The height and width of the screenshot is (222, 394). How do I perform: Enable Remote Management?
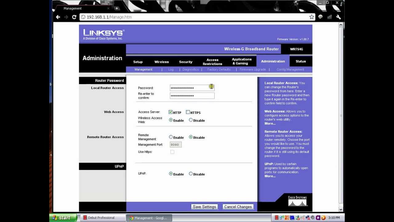[171, 137]
